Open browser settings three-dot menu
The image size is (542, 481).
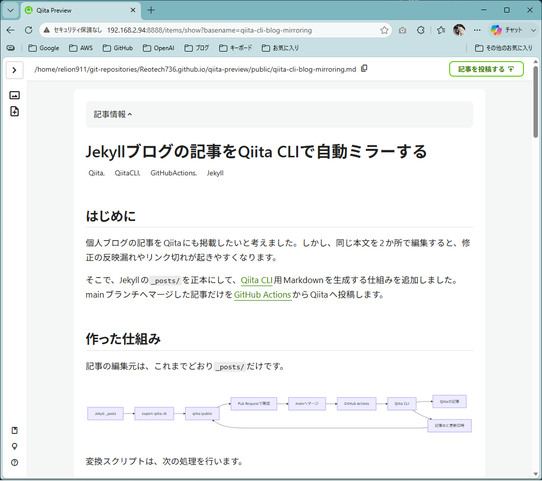click(477, 30)
